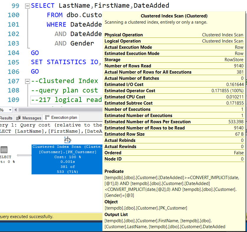Switch to the Execution plan tab
This screenshot has height=232, width=247.
[64, 118]
